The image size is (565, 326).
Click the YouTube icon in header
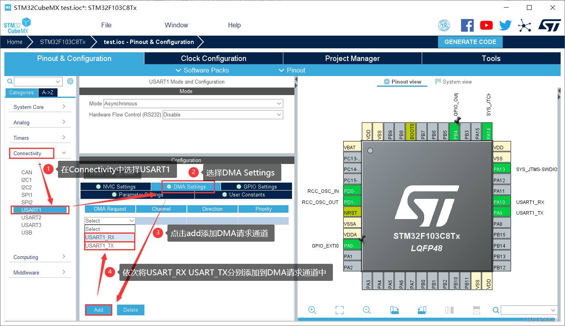coord(486,25)
